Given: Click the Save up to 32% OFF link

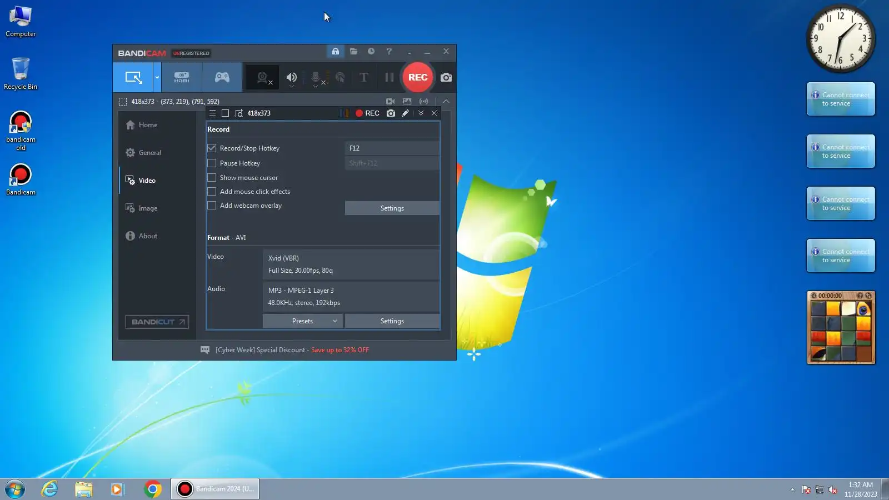Looking at the screenshot, I should coord(340,350).
